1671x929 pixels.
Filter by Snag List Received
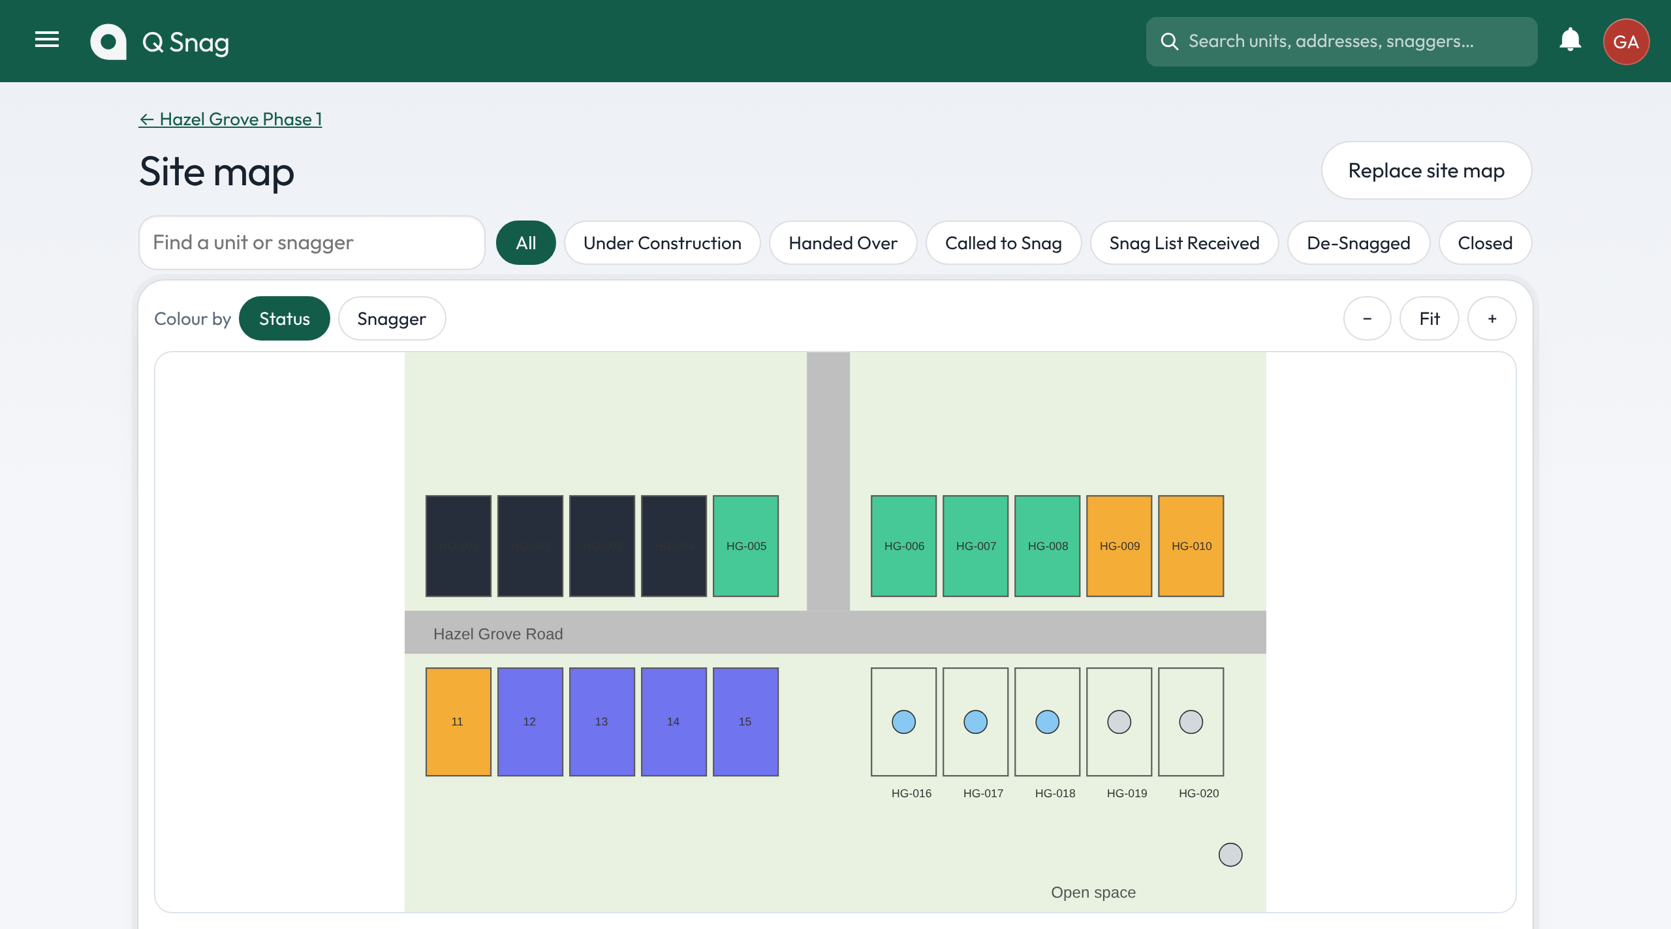pos(1184,243)
